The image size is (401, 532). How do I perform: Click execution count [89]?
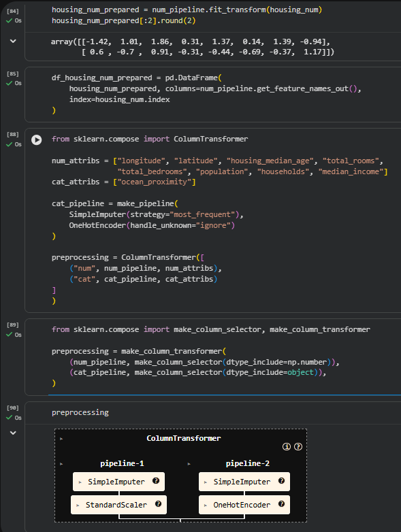[x=12, y=325]
